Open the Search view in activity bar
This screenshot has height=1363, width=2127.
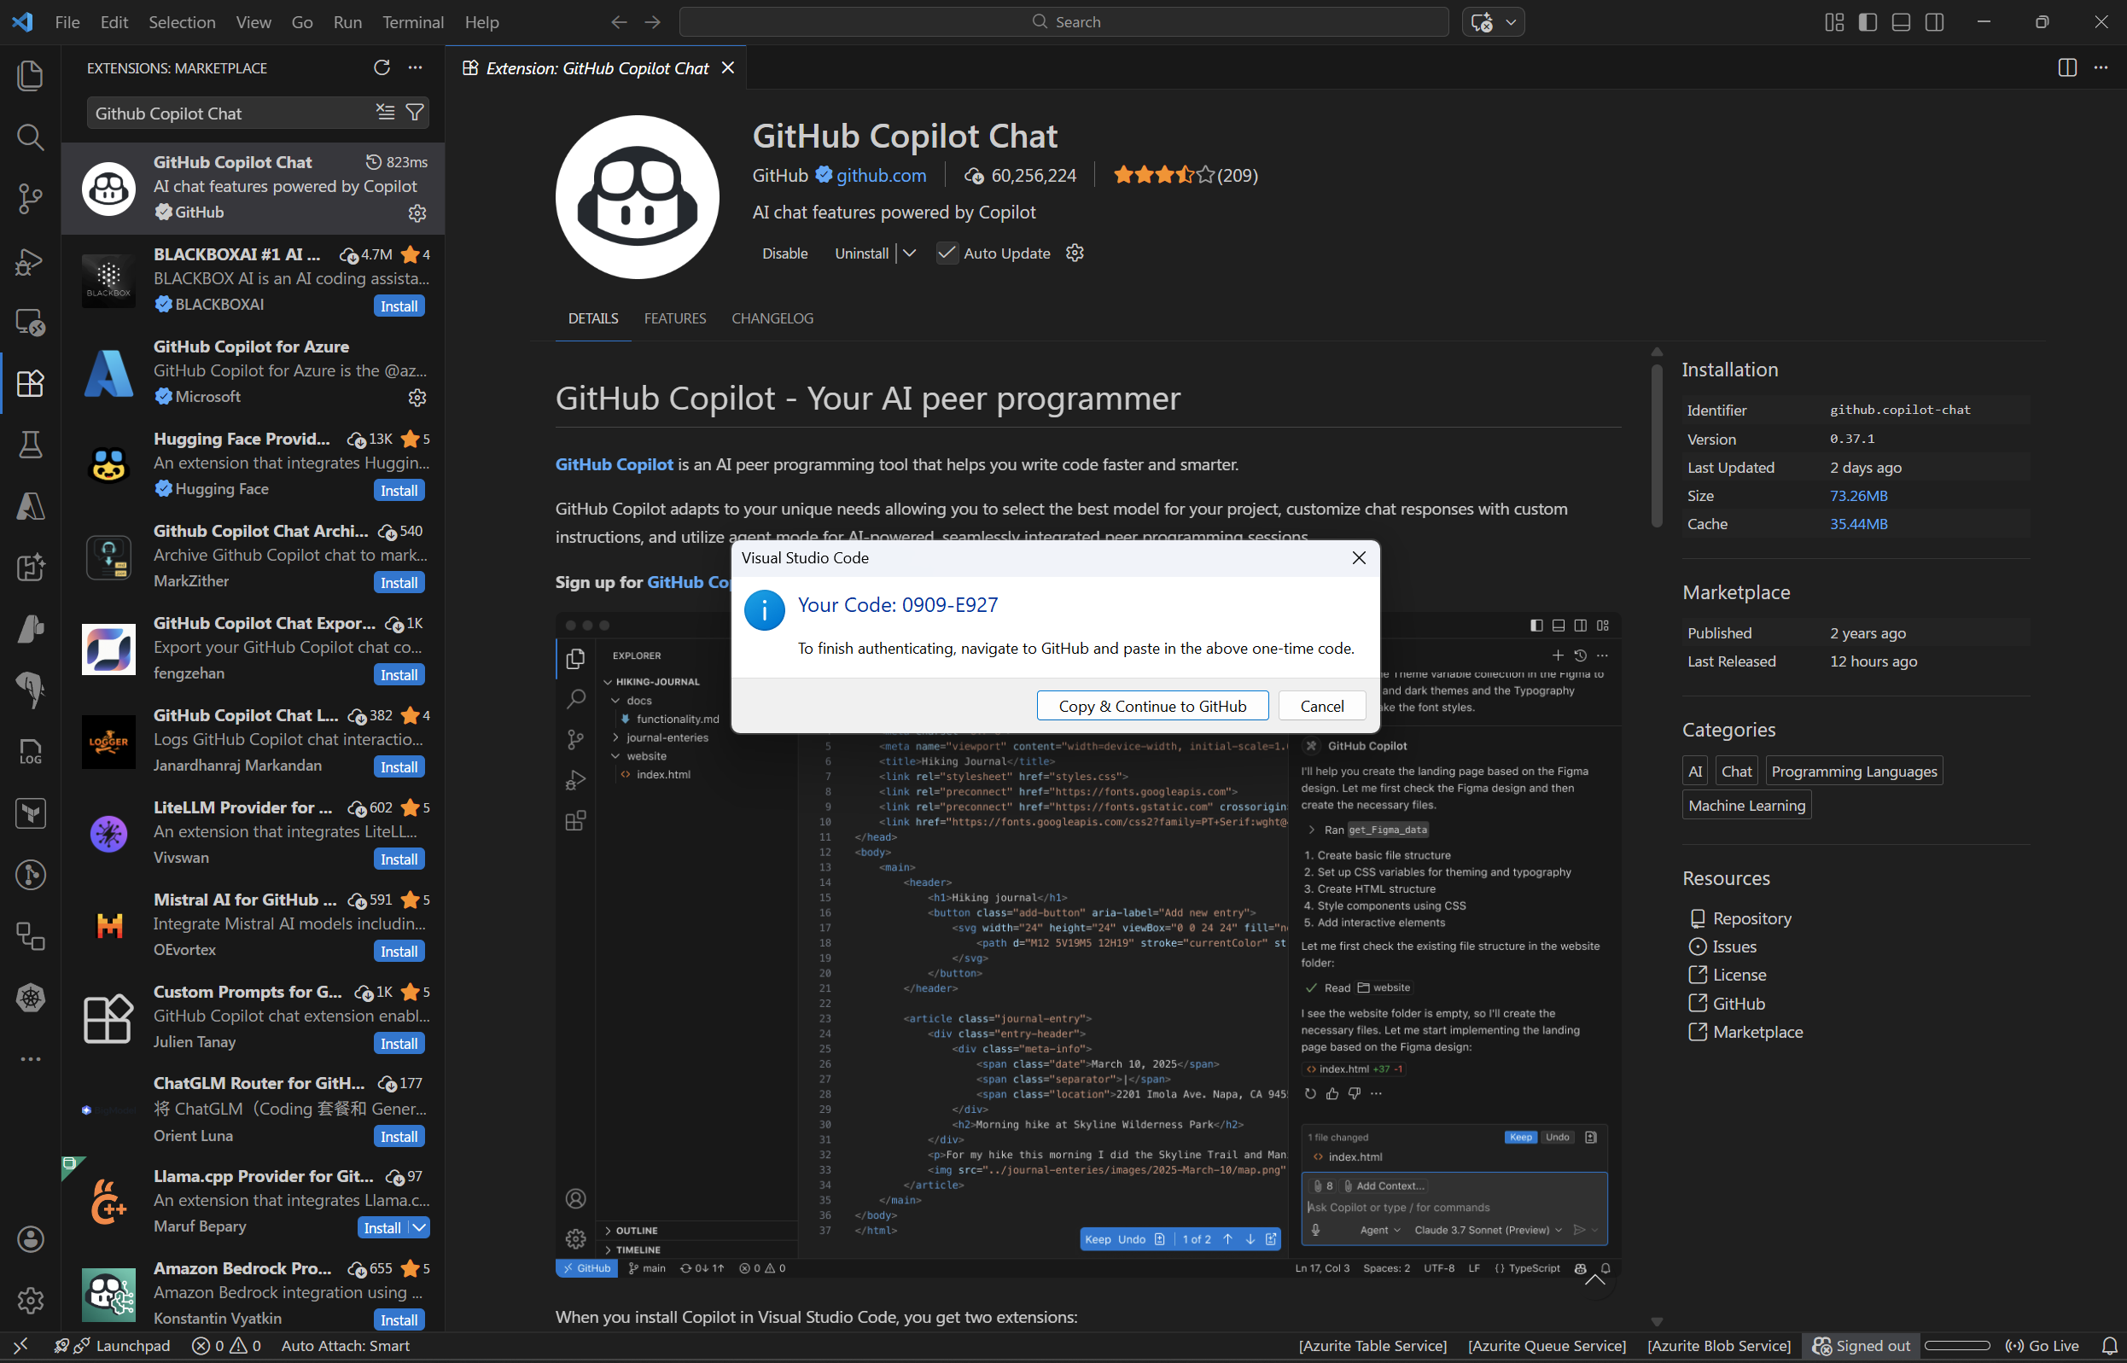click(30, 137)
